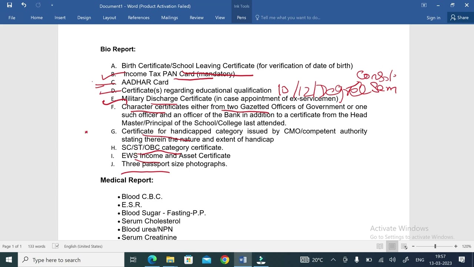The height and width of the screenshot is (267, 474).
Task: Click the 'Serum Cholesterol' bullet
Action: [151, 221]
